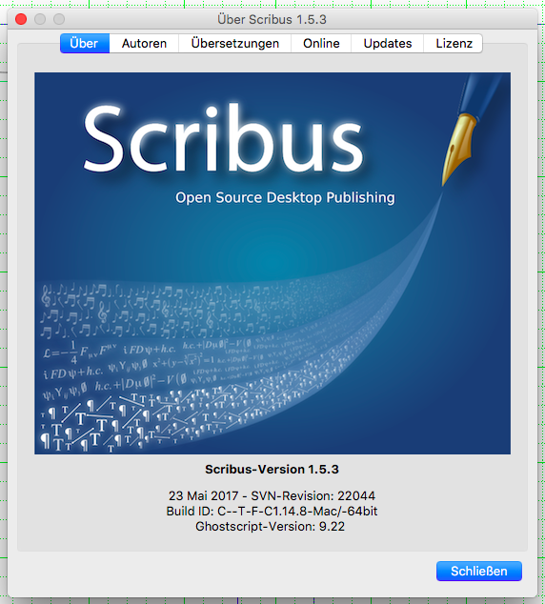Close the Über Scribus window

[x=21, y=19]
